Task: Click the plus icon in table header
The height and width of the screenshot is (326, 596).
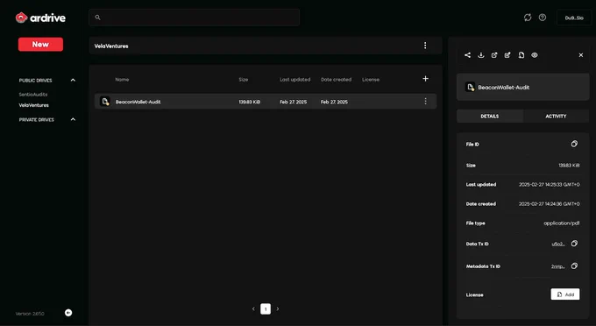Action: pyautogui.click(x=425, y=79)
